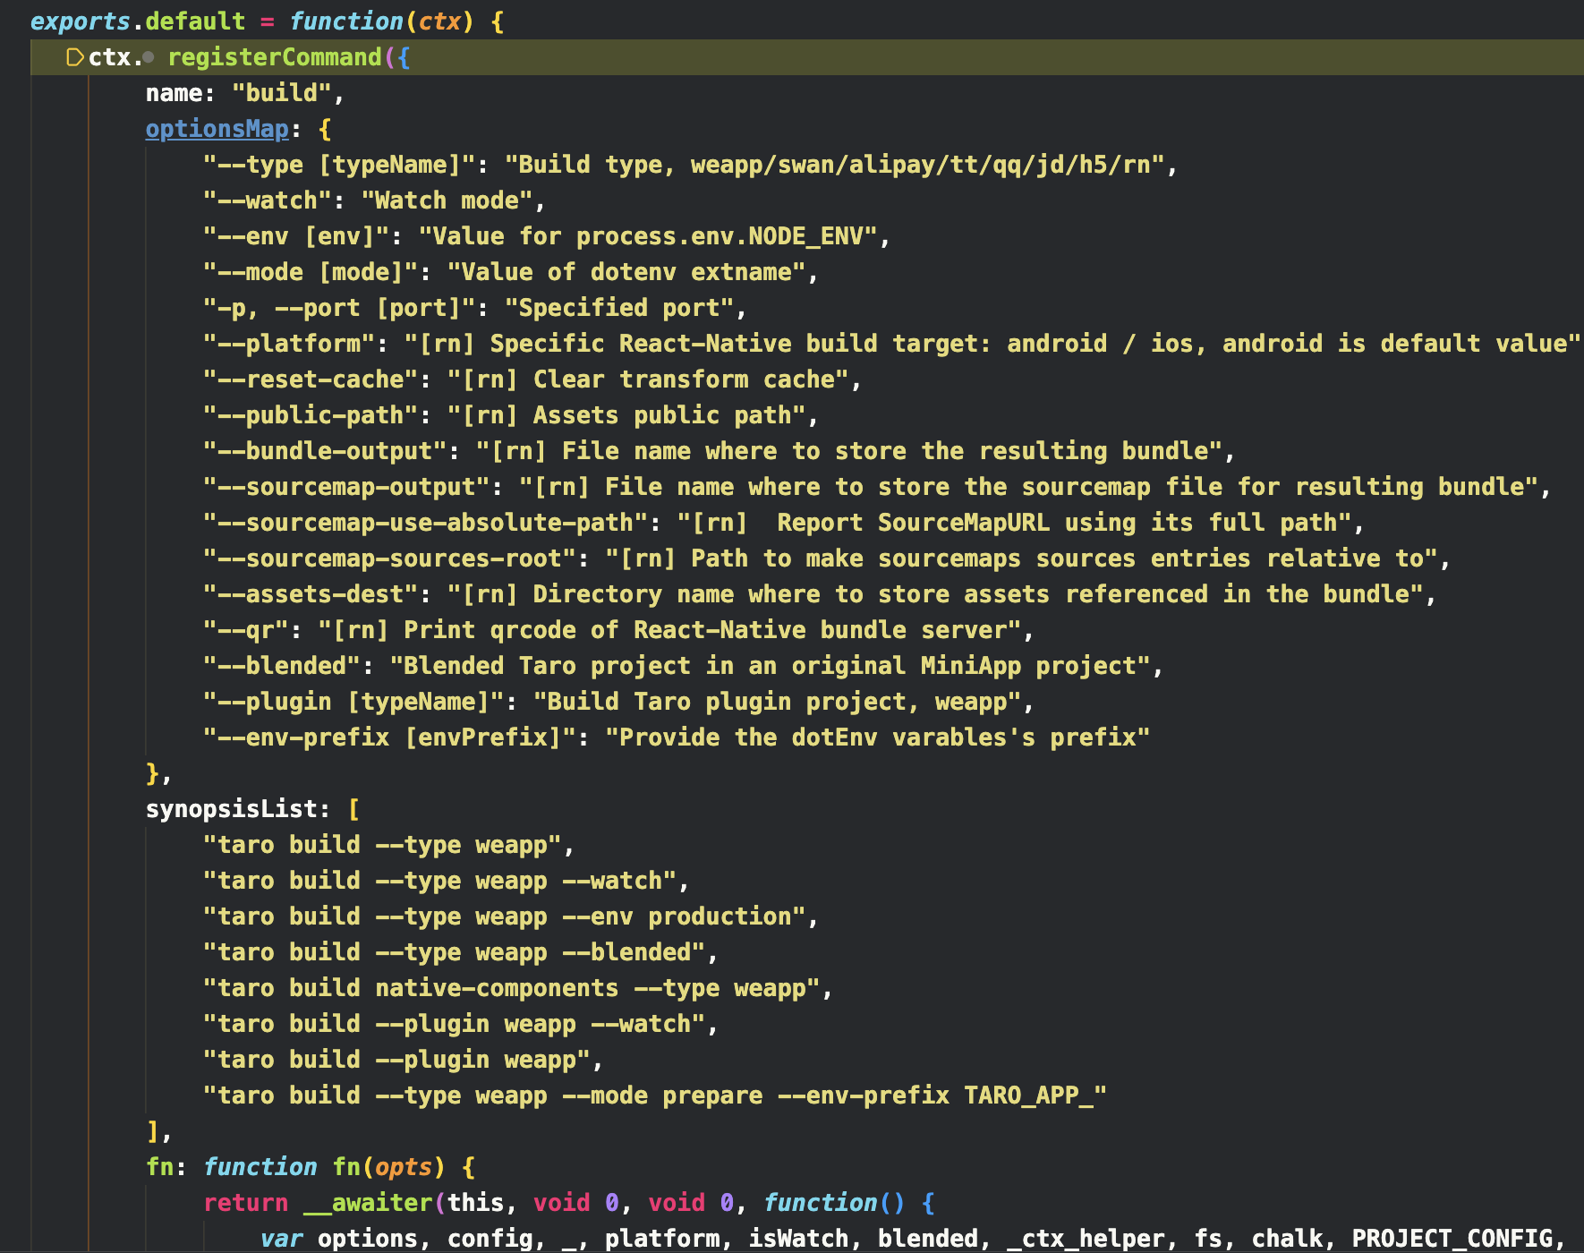
Task: Click the "--blended" option key
Action: [x=281, y=666]
